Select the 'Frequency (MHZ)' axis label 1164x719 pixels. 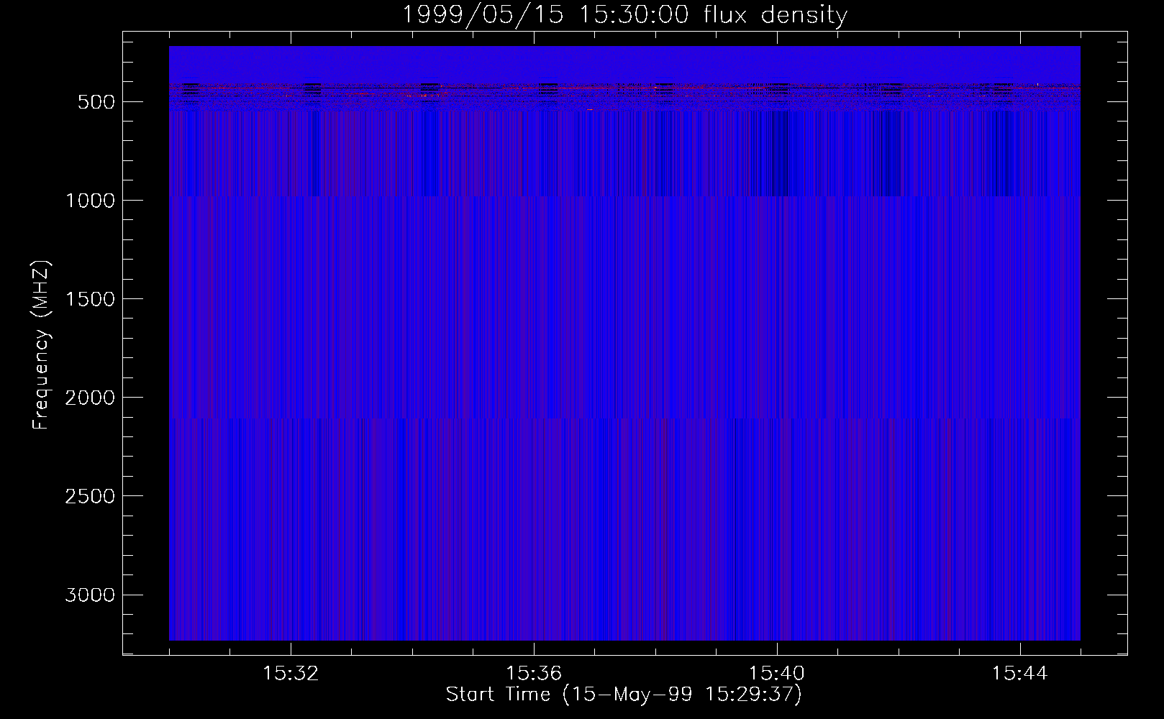pyautogui.click(x=42, y=345)
